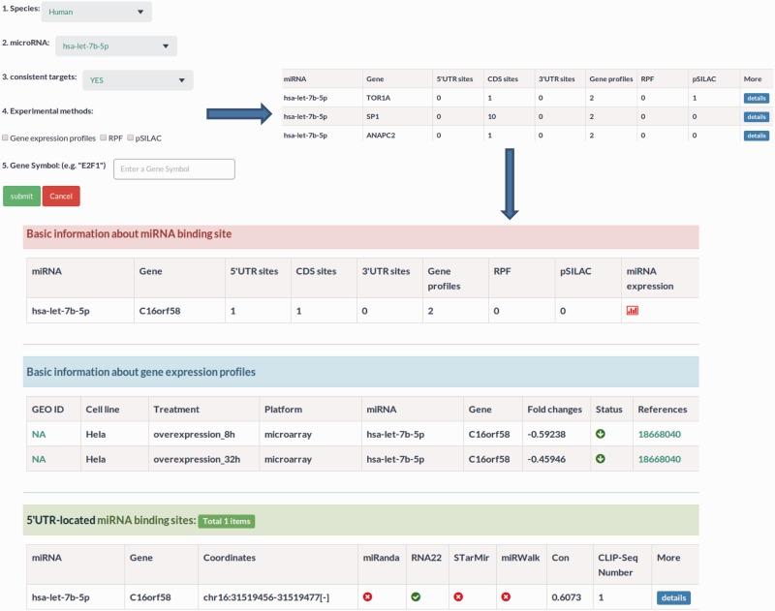The image size is (775, 611).
Task: Click the red X under miRWalk
Action: click(x=506, y=596)
